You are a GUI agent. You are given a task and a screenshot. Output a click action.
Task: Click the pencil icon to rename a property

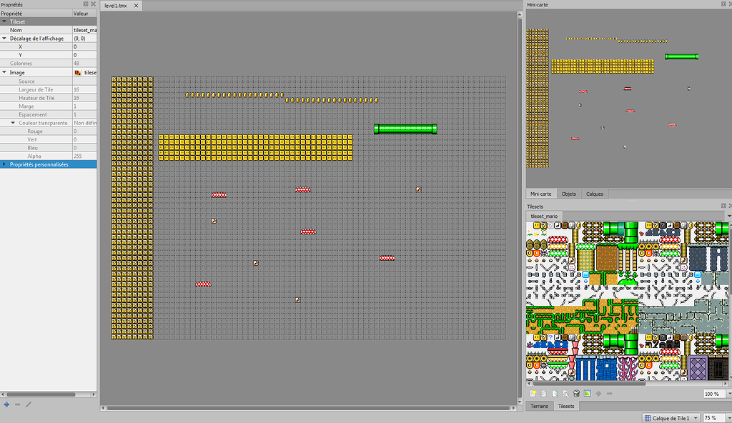(26, 404)
